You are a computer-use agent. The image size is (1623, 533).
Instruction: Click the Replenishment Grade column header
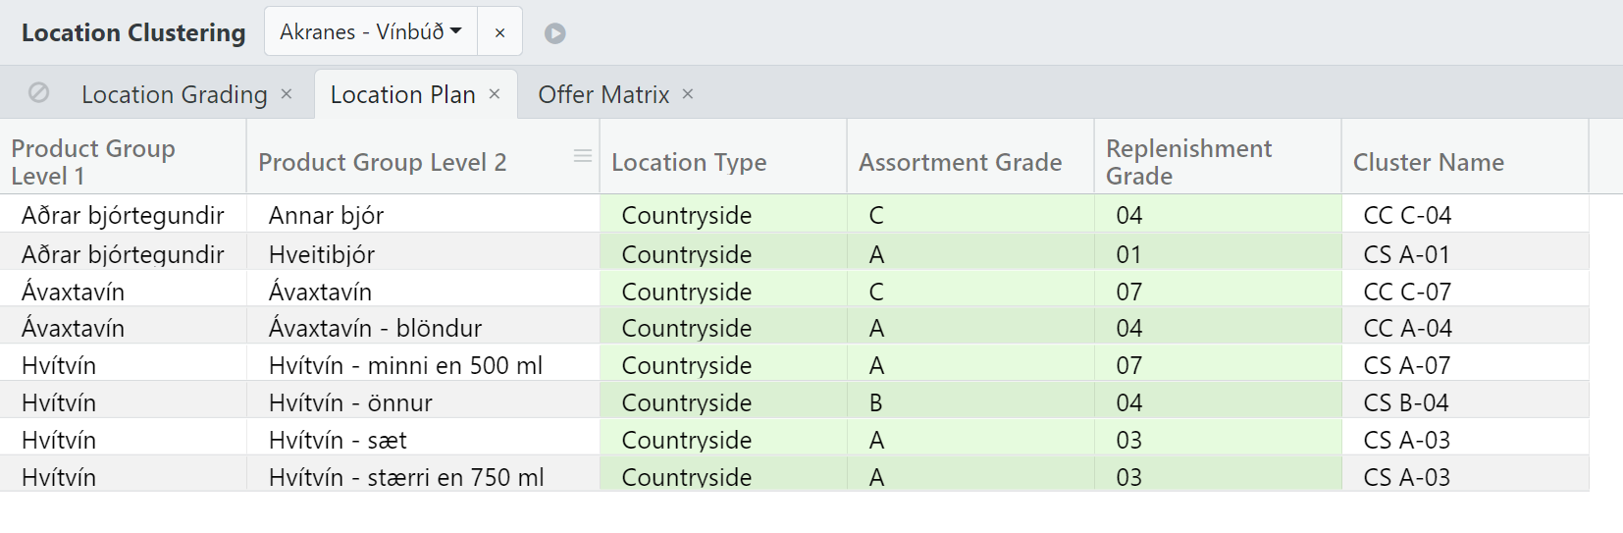1188,162
